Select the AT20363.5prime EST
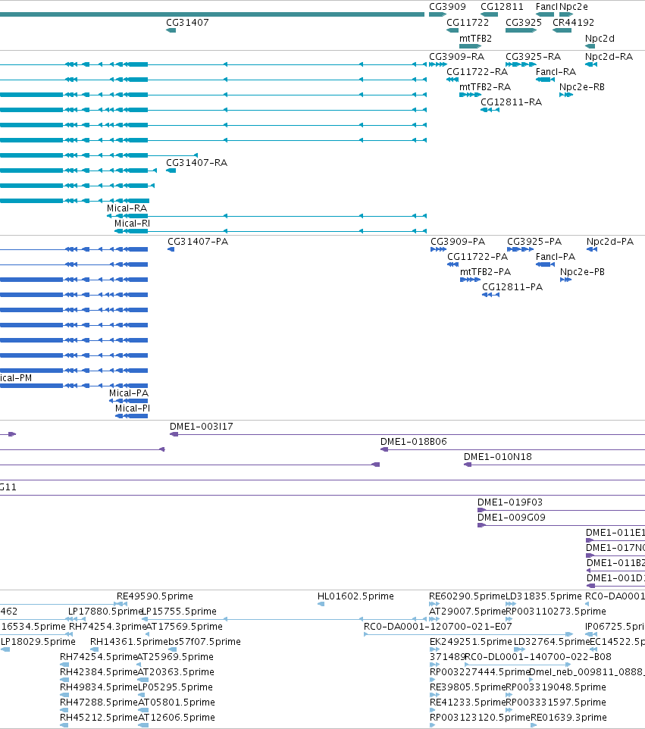Viewport: 645px width, 729px height. (x=143, y=680)
